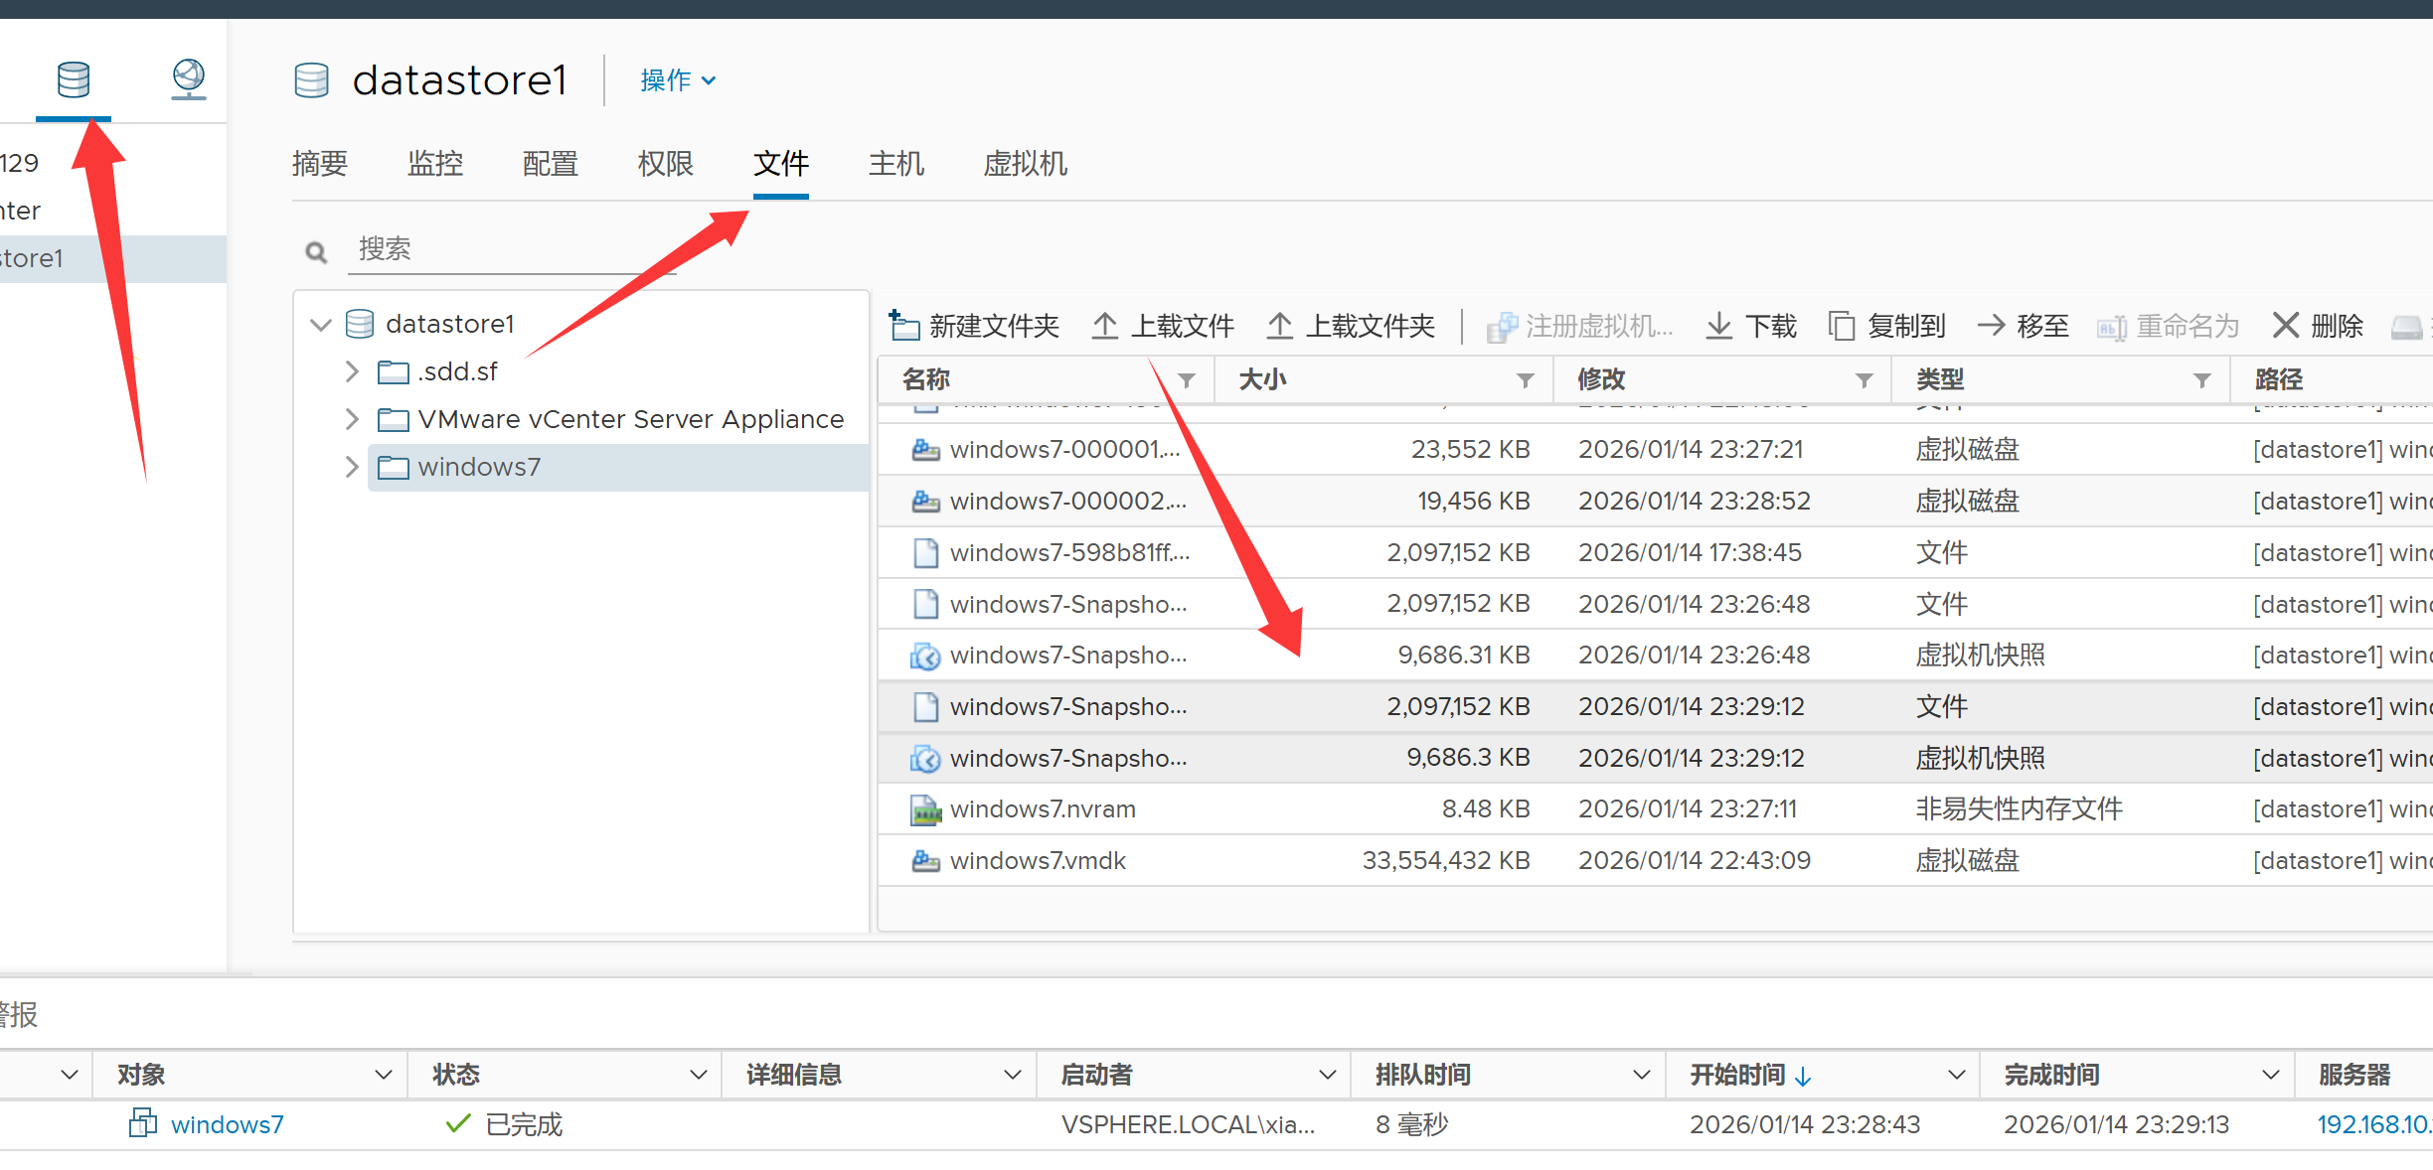Click the Delete (删除) toolbar icon

click(2286, 325)
